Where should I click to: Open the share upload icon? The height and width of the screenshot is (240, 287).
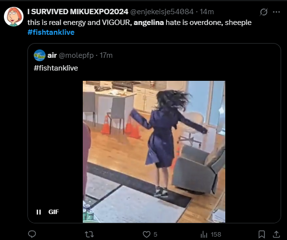[276, 234]
